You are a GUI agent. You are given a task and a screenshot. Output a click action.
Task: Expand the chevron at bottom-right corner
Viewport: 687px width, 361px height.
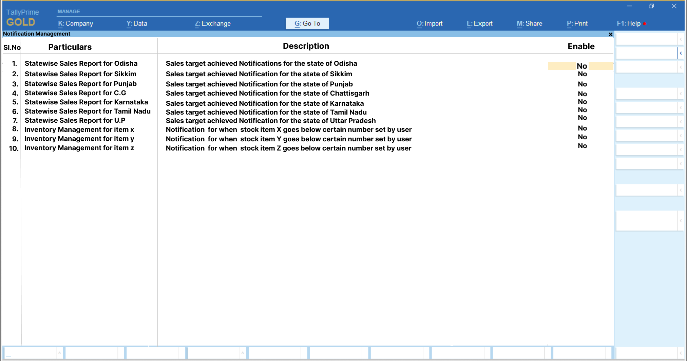pyautogui.click(x=681, y=353)
